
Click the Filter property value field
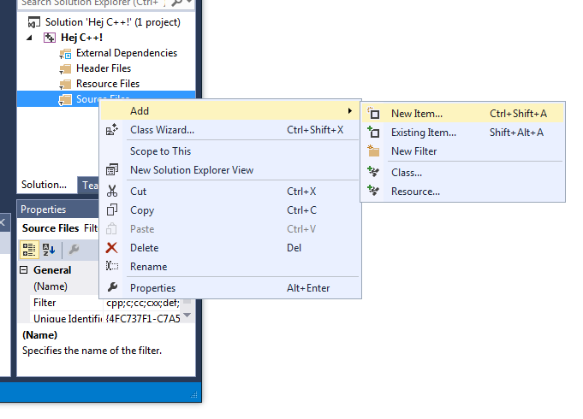(143, 303)
